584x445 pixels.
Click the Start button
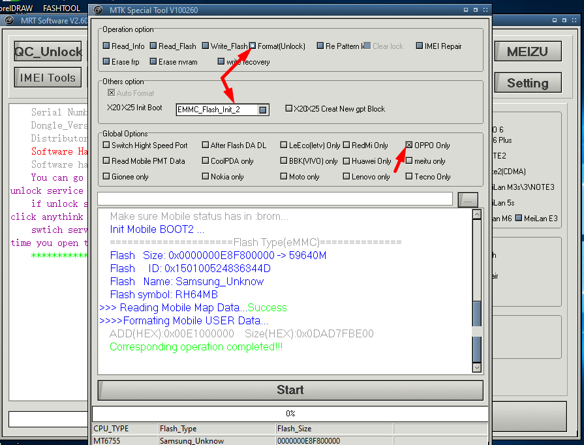[290, 390]
